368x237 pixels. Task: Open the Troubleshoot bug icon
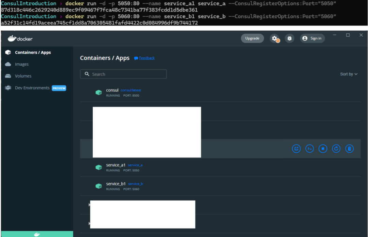(290, 38)
